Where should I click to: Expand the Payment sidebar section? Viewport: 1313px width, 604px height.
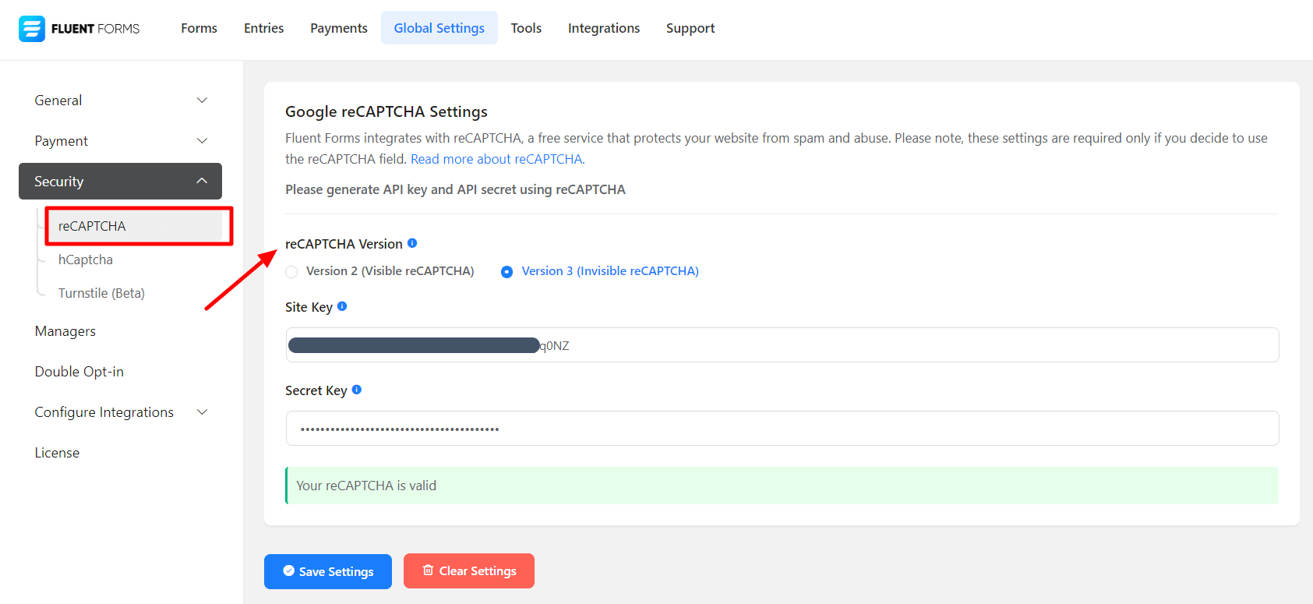[202, 141]
